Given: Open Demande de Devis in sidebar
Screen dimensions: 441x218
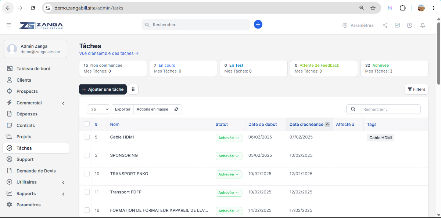Looking at the screenshot, I should click(x=35, y=171).
